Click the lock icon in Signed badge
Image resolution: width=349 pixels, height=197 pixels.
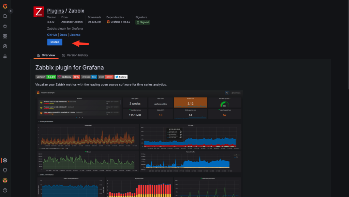click(x=138, y=22)
